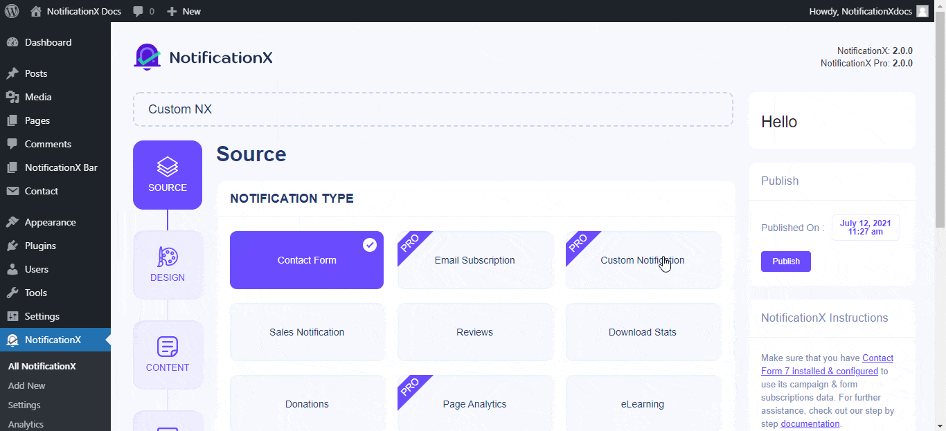Click the Source heading text
Screen dimensions: 946x431
(x=251, y=154)
